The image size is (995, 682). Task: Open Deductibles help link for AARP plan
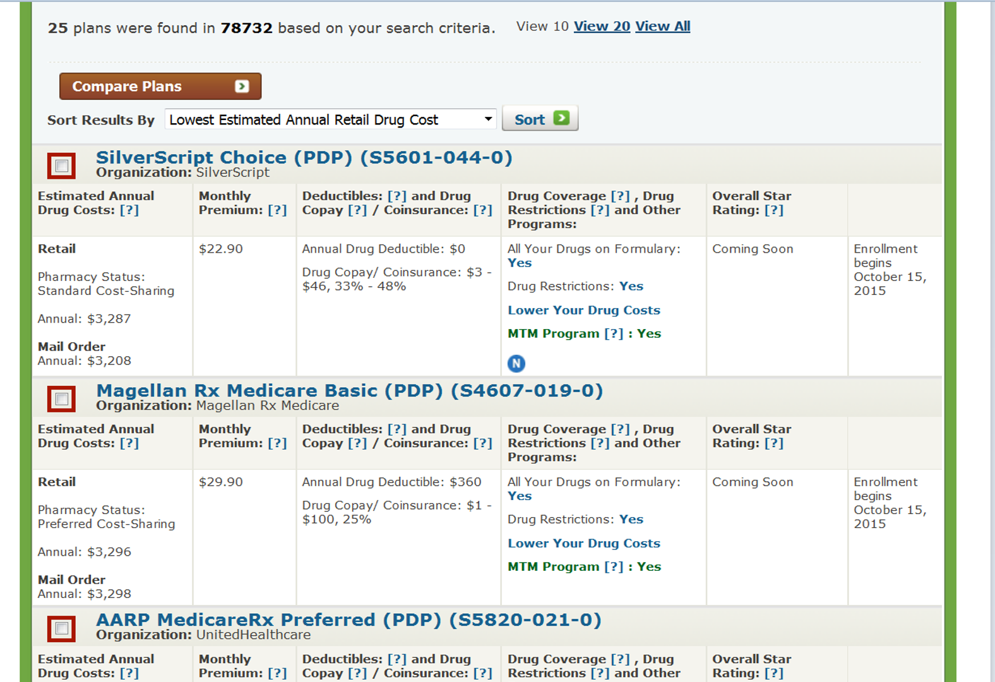tap(397, 659)
